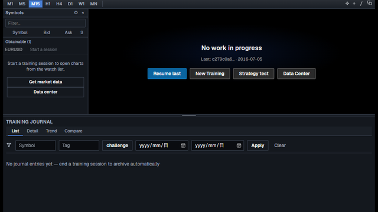This screenshot has width=378, height=212.
Task: Switch to D1 timeframe
Action: pyautogui.click(x=70, y=4)
